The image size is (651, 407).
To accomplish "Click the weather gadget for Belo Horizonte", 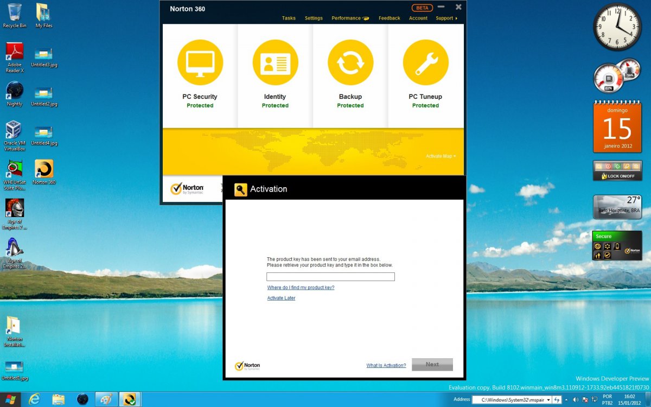I will (617, 207).
